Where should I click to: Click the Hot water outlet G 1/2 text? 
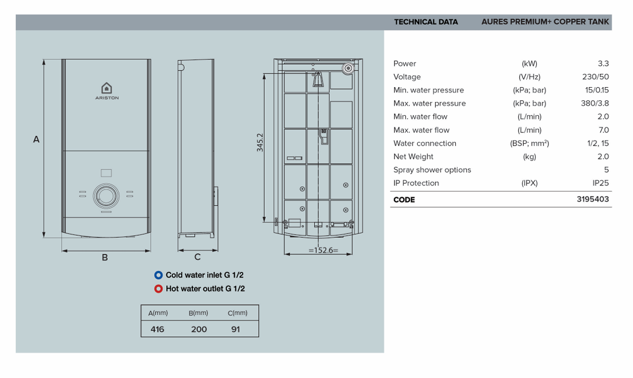(x=205, y=289)
